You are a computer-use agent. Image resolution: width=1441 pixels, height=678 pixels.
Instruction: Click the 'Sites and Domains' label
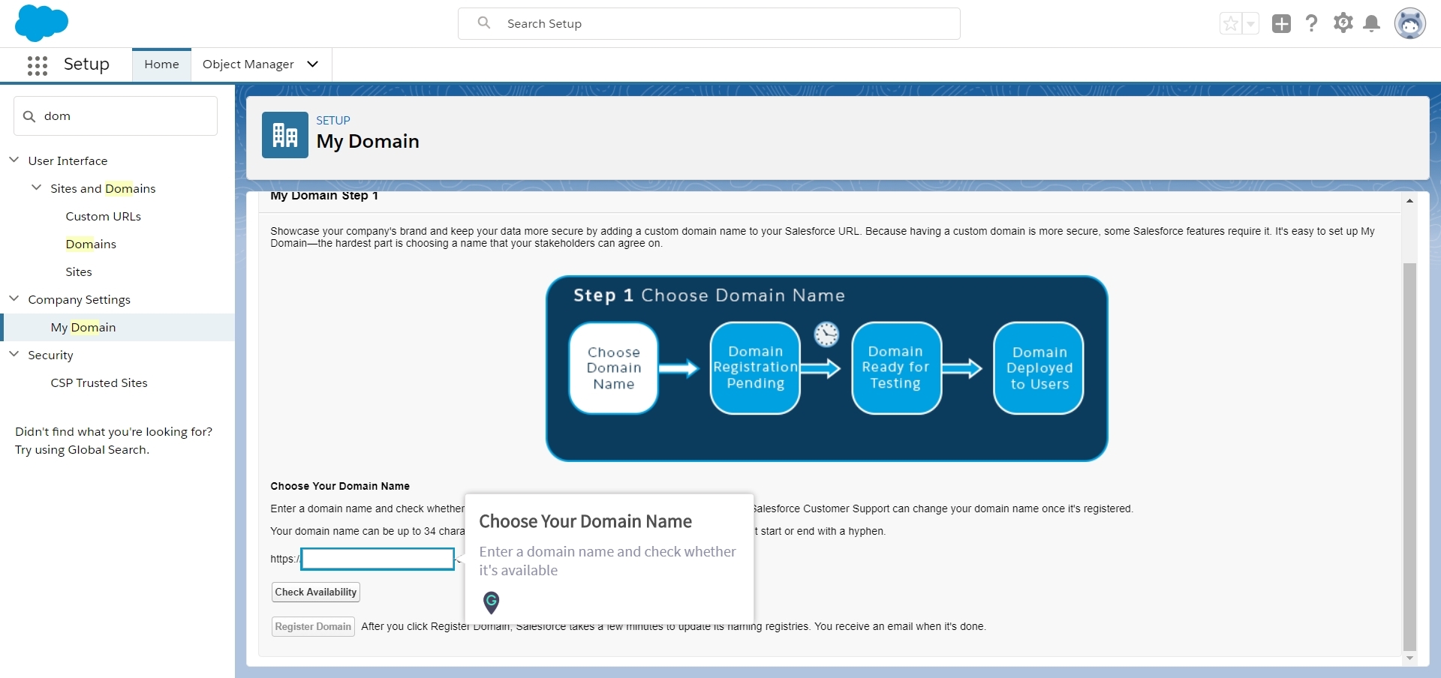[103, 188]
